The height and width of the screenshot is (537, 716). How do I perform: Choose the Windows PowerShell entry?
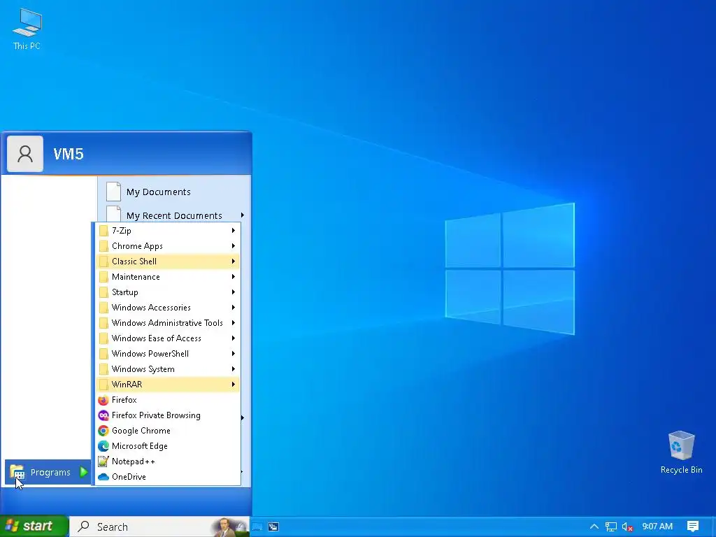(168, 353)
